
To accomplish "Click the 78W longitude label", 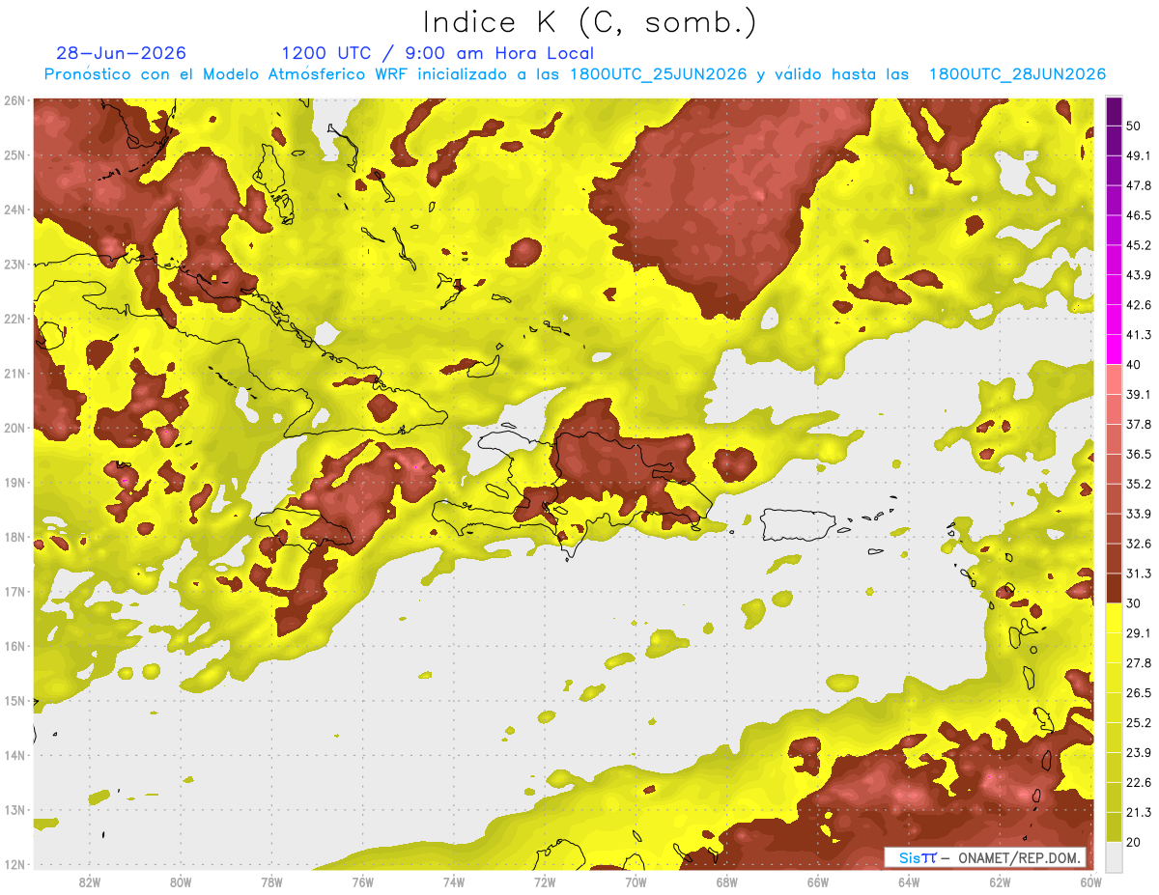I will click(x=271, y=882).
